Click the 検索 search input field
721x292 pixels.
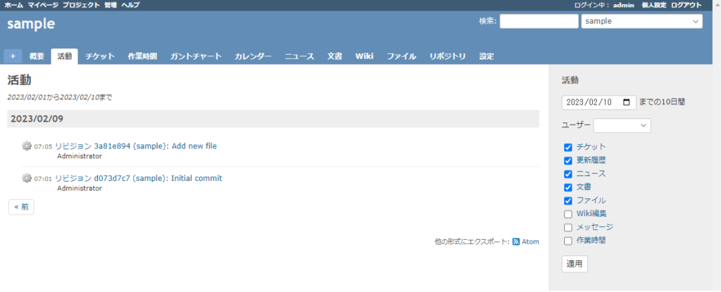[x=539, y=21]
